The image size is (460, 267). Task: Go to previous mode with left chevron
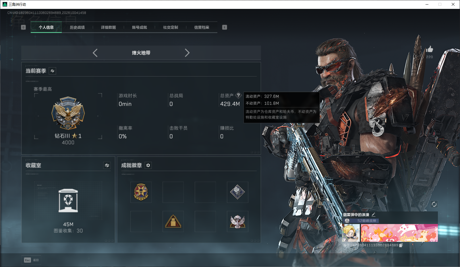coord(95,53)
